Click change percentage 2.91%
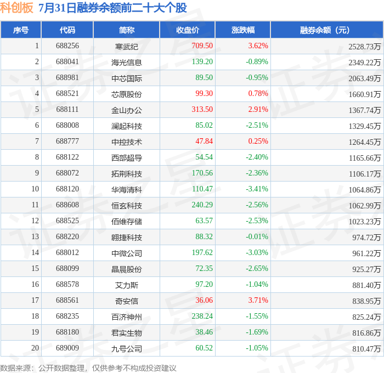Image resolution: width=384 pixels, height=373 pixels. tap(258, 110)
